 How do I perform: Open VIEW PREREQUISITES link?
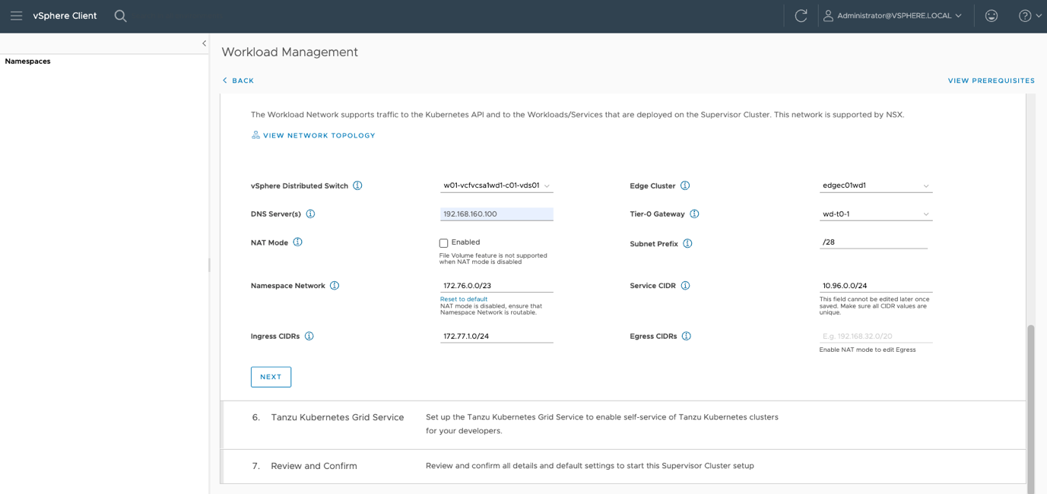(991, 81)
